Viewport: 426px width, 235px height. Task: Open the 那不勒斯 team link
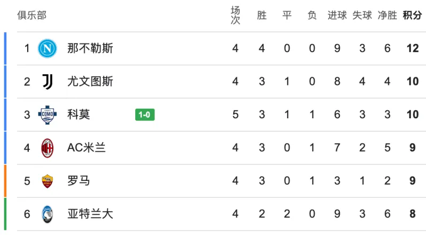90,49
